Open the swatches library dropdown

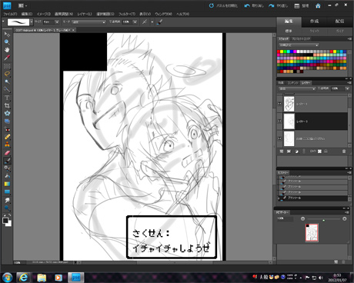tap(299, 45)
